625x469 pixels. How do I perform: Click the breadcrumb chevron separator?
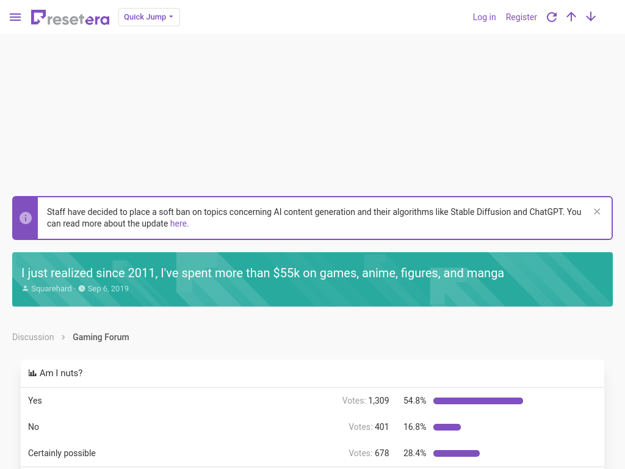[x=63, y=337]
